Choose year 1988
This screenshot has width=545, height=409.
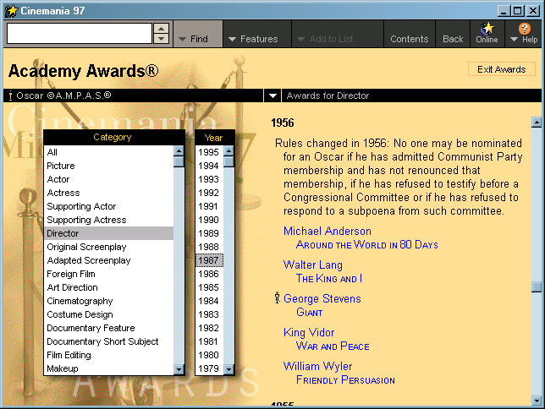(x=210, y=247)
